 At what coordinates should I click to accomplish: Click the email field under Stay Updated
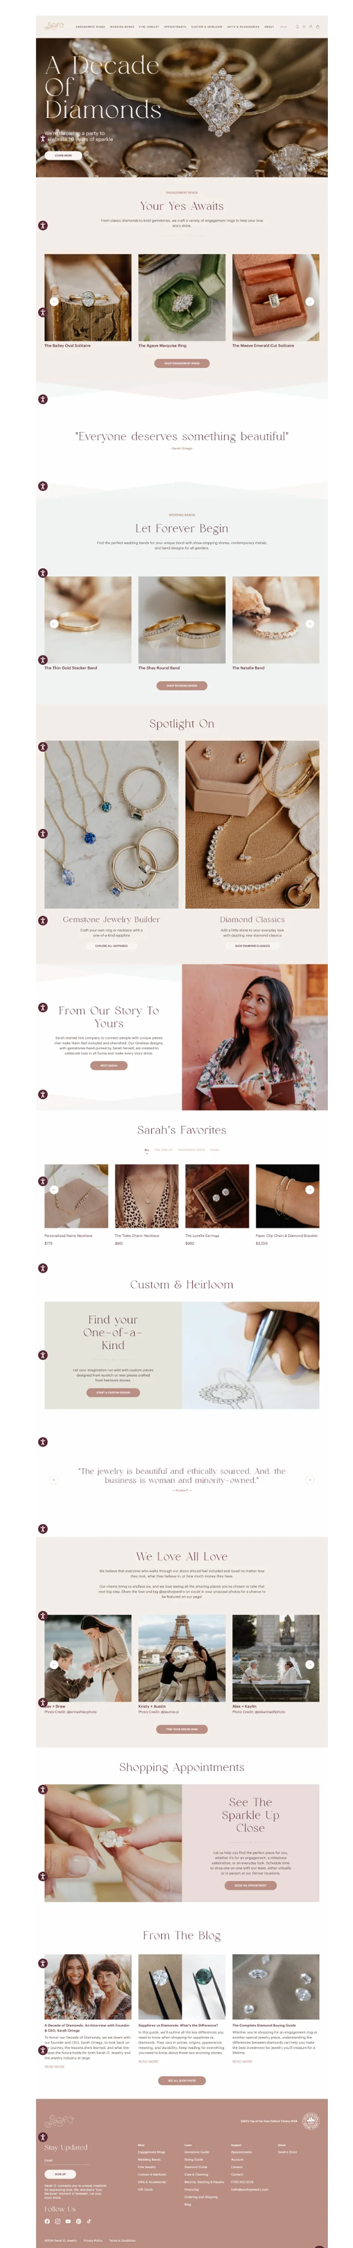click(x=67, y=2161)
